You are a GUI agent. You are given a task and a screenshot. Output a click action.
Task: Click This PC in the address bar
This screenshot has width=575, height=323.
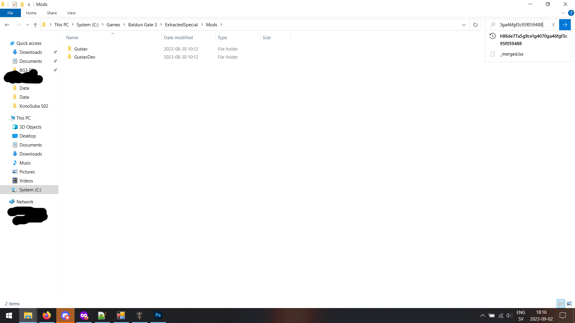61,25
